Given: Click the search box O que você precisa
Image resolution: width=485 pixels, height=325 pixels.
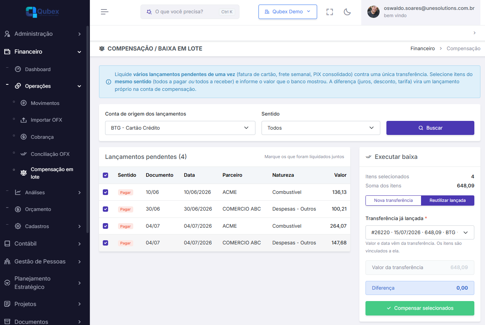Looking at the screenshot, I should (x=190, y=12).
